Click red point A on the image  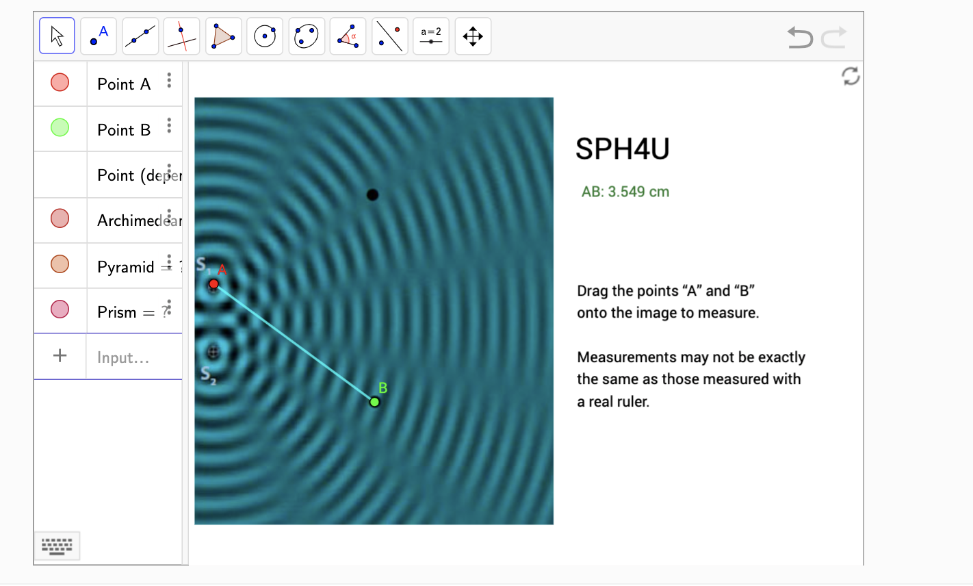pos(213,284)
